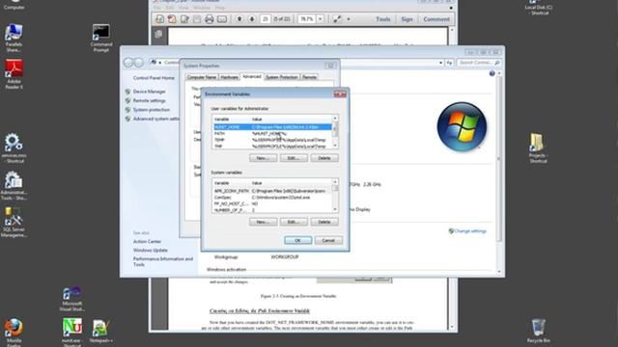
Task: Open the zoom percentage dropdown in Adobe Reader
Action: (x=320, y=19)
